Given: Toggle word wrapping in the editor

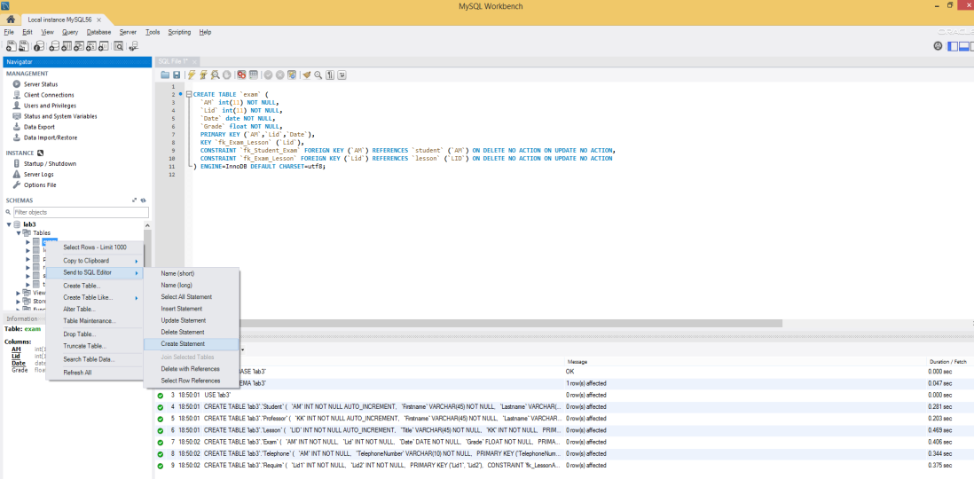Looking at the screenshot, I should pos(342,75).
